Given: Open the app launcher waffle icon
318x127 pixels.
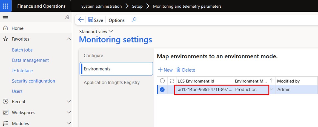Looking at the screenshot, I should click(6, 6).
